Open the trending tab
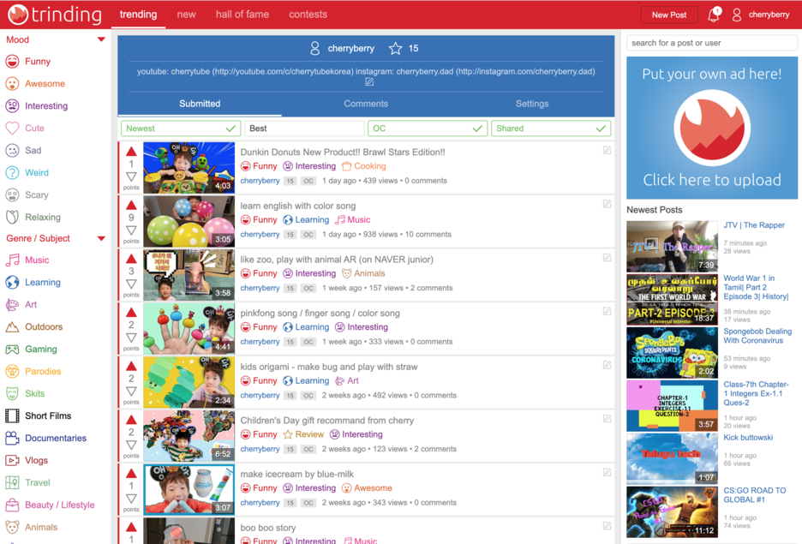 [138, 15]
